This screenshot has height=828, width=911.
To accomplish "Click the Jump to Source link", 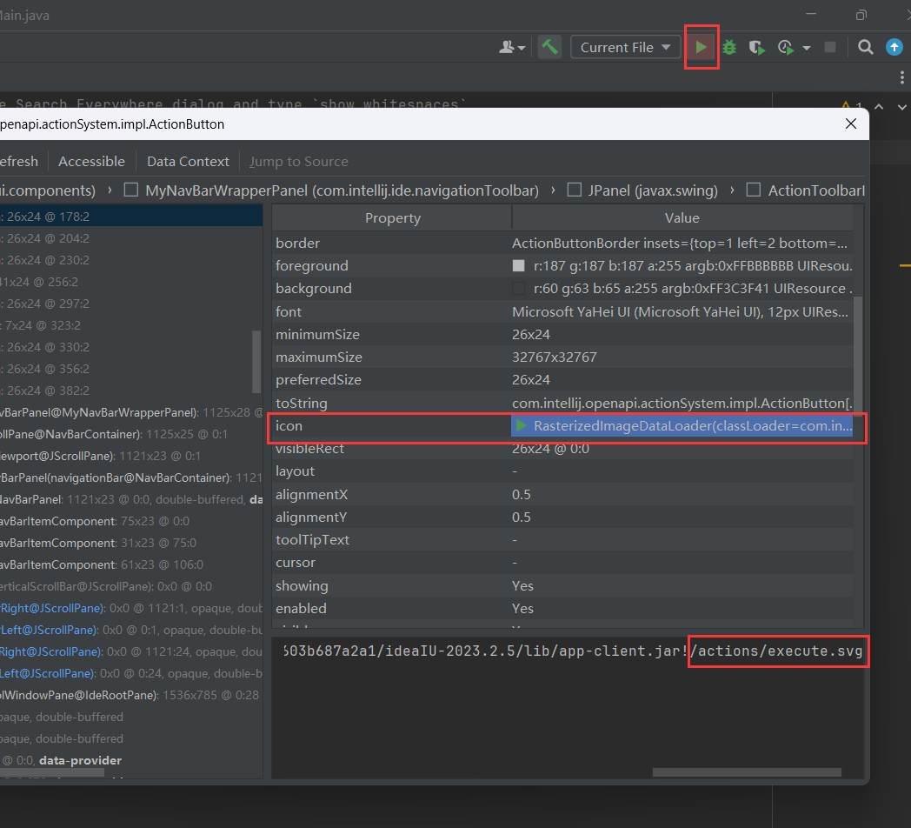I will [299, 161].
